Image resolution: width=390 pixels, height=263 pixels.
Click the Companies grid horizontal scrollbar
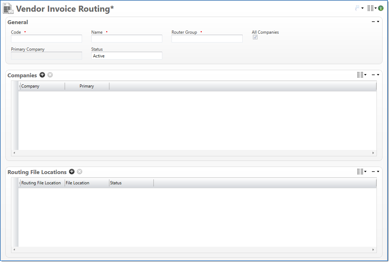click(x=194, y=153)
